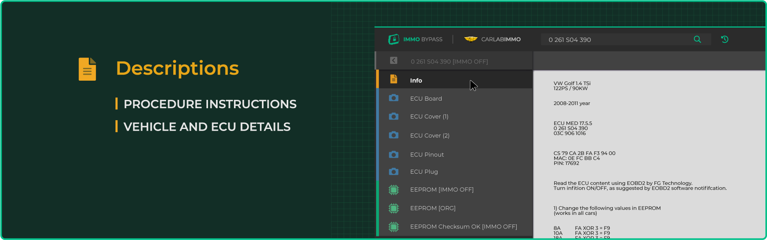Click the chip icon for EEPROM [ORG]
This screenshot has height=240, width=767.
click(394, 208)
